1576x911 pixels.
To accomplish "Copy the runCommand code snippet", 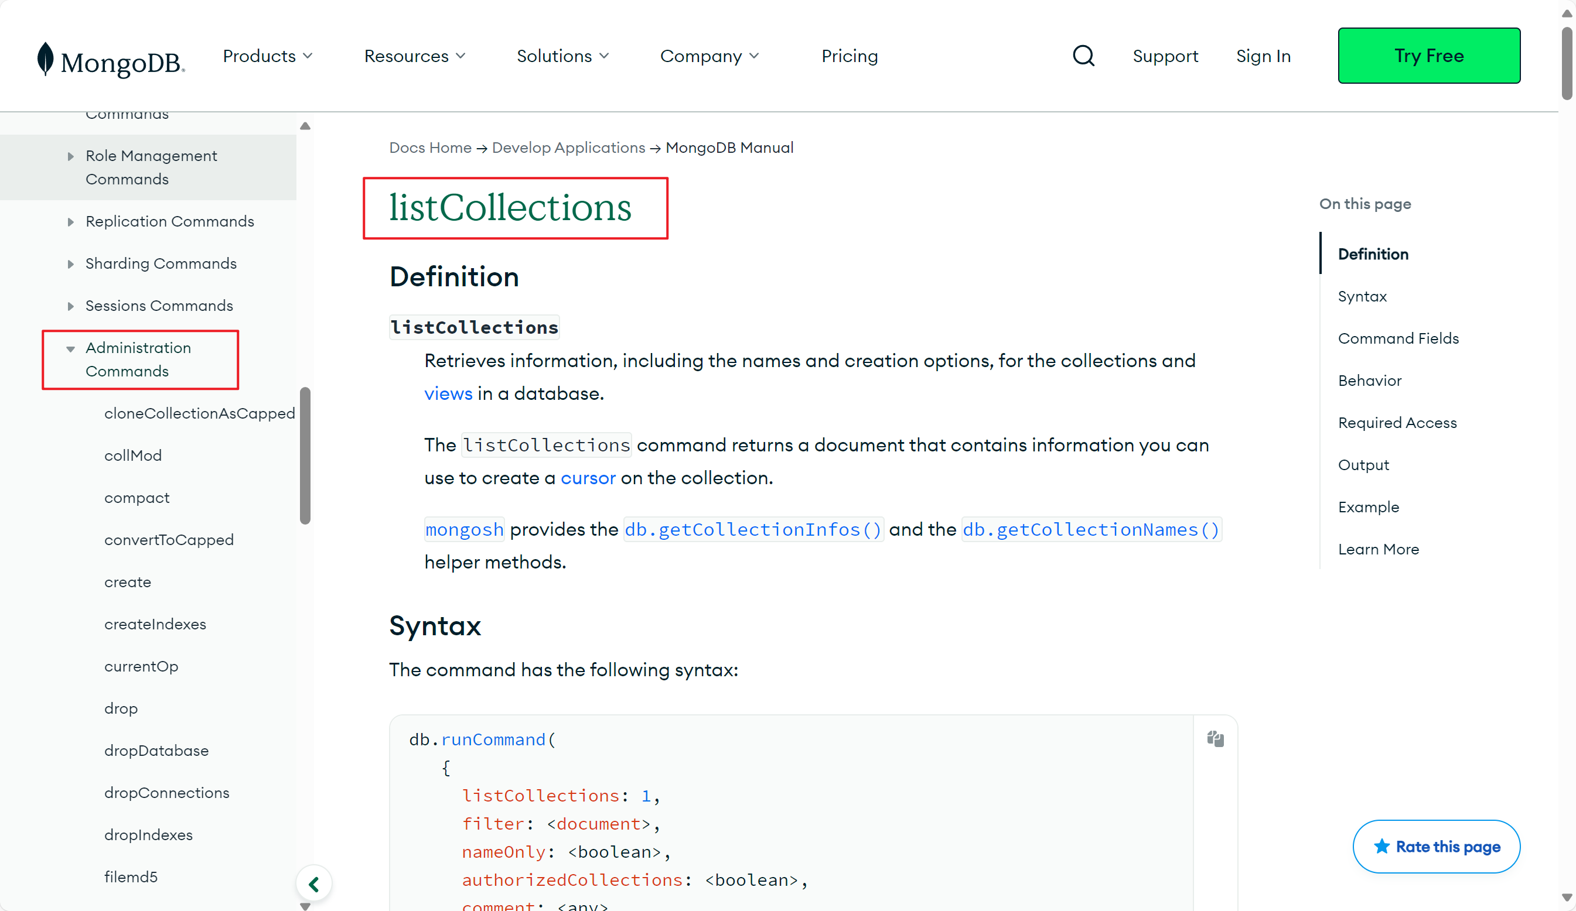I will [x=1215, y=738].
